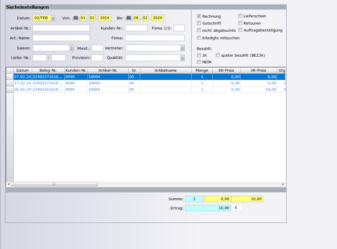Click scroll left arrow of table
The width and height of the screenshot is (337, 249).
9,184
